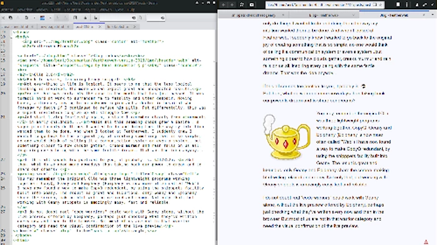
Task: Open the browser's three-dot menu
Action: pos(406,5)
